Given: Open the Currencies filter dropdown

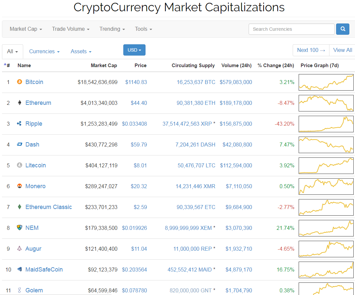Looking at the screenshot, I should click(44, 52).
